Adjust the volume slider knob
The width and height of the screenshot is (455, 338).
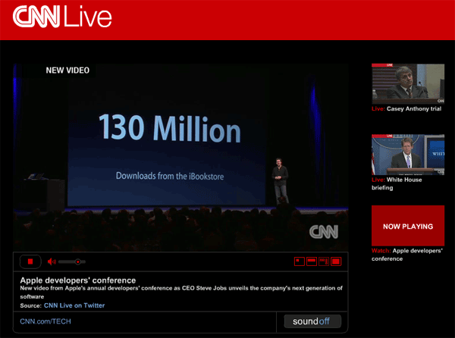78,261
